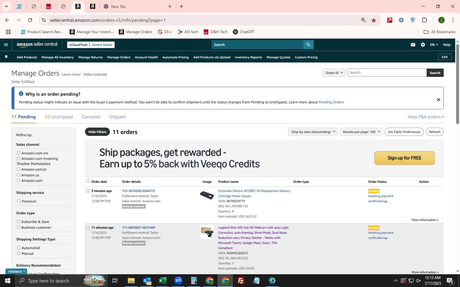
Task: Reload the page with the refresh icon
Action: 30,20
